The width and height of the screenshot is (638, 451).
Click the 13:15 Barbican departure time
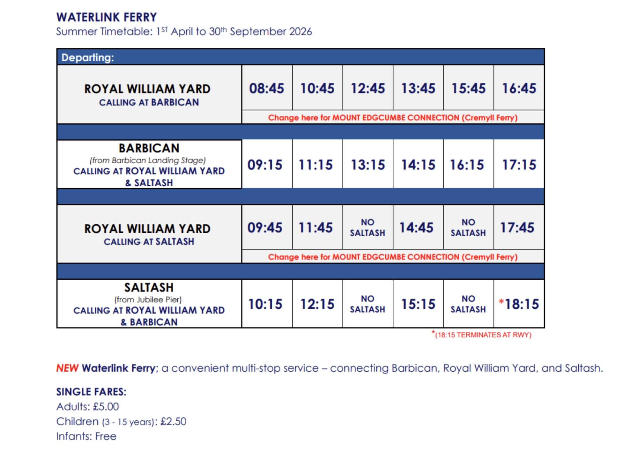(368, 165)
